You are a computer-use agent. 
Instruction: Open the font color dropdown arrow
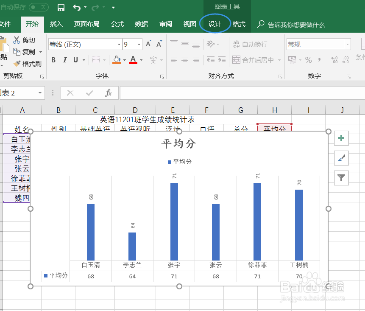pyautogui.click(x=141, y=60)
